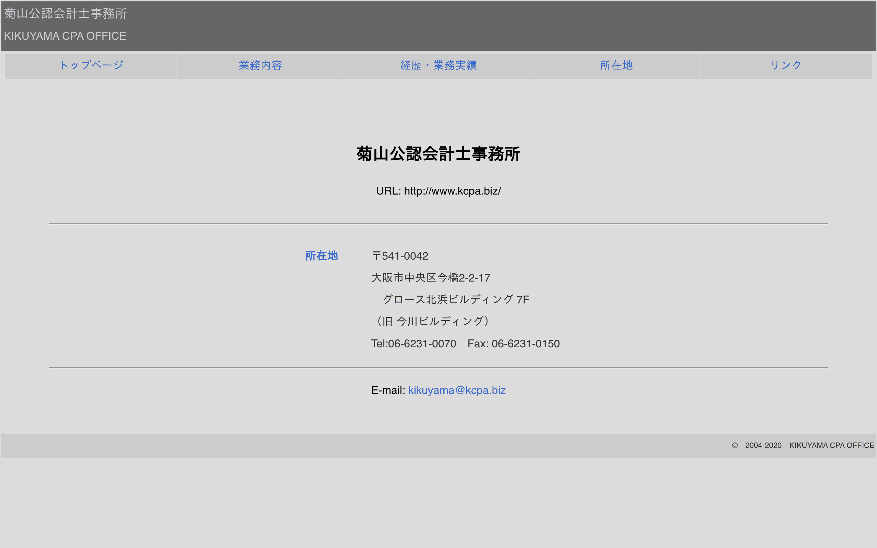Click the グロース北浜ビルディング 7F text
The height and width of the screenshot is (548, 877).
pyautogui.click(x=456, y=299)
